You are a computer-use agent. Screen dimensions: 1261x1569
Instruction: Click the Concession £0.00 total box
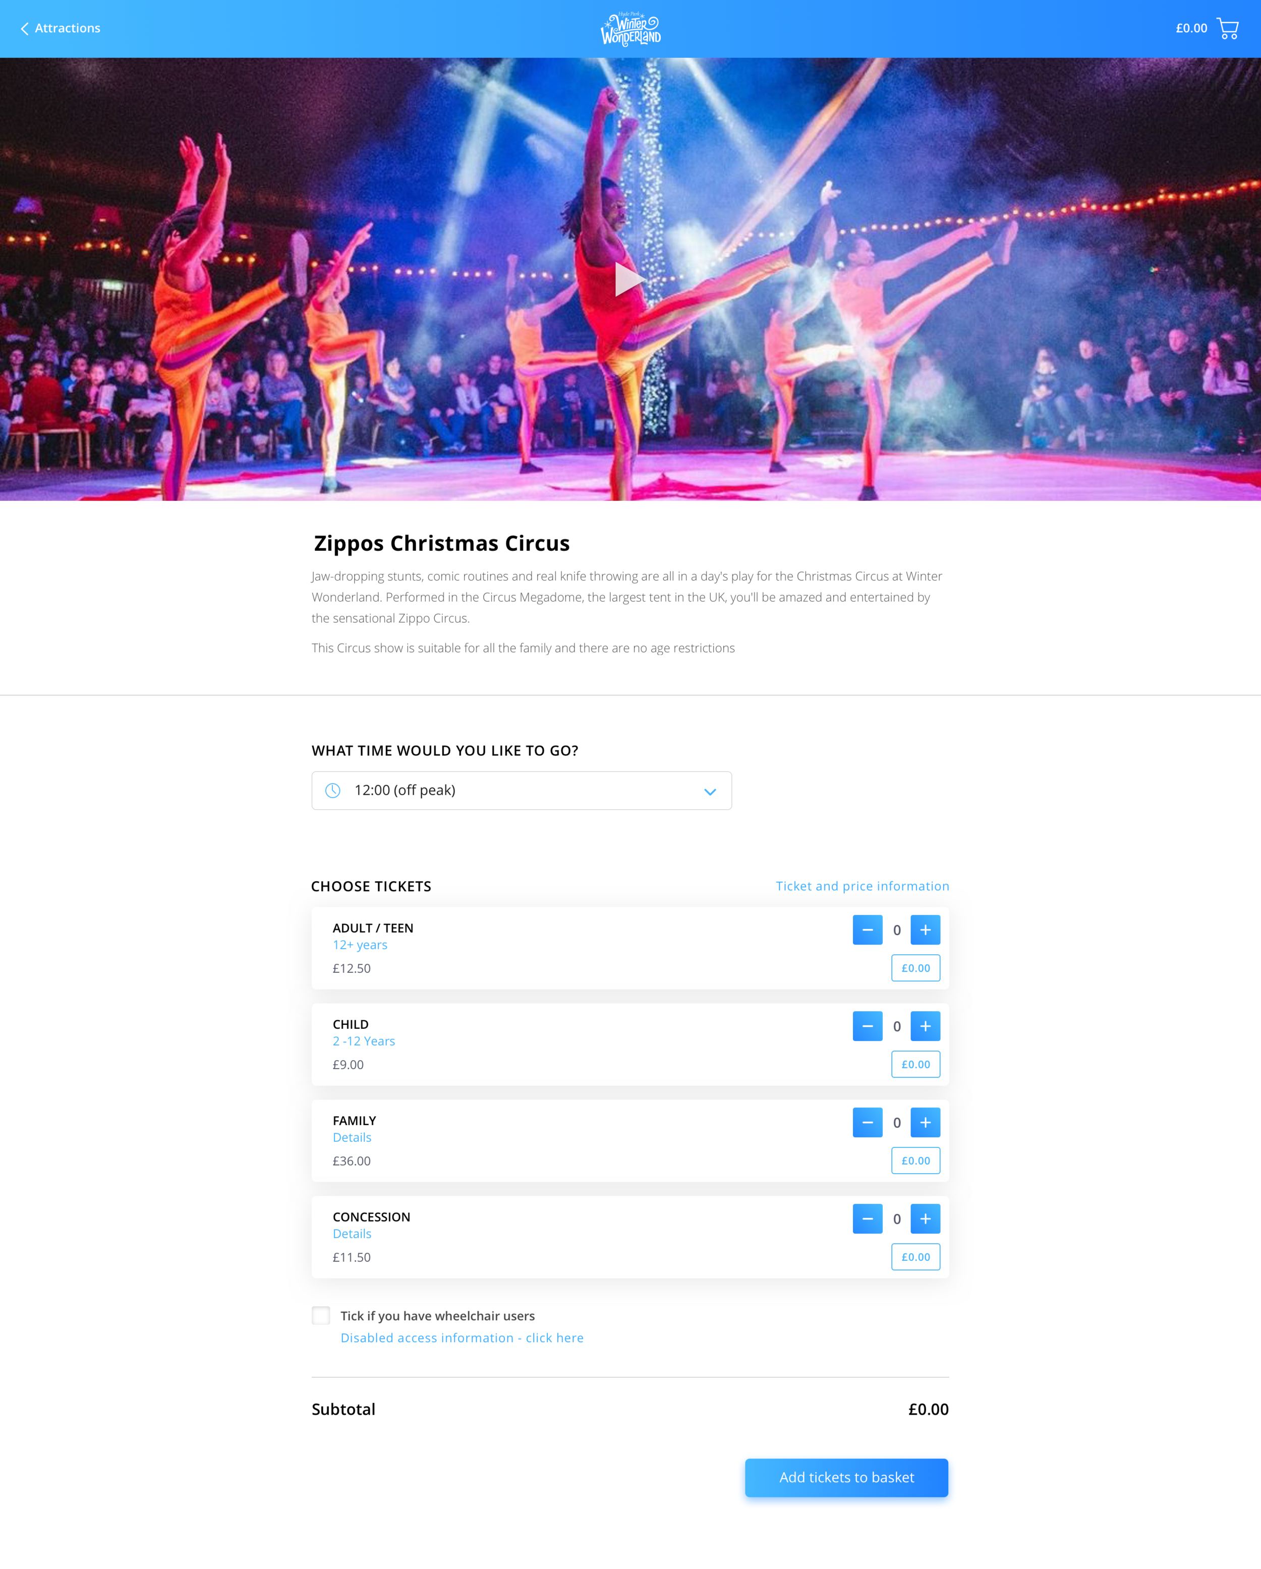click(915, 1257)
